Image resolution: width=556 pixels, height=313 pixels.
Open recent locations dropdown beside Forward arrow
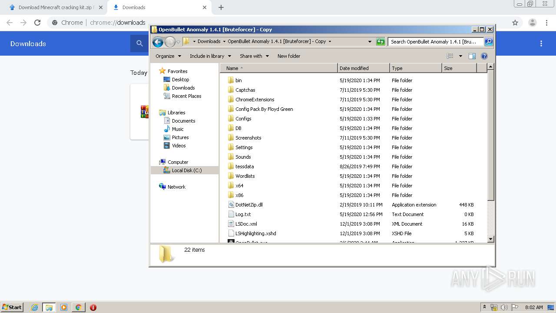pos(178,42)
